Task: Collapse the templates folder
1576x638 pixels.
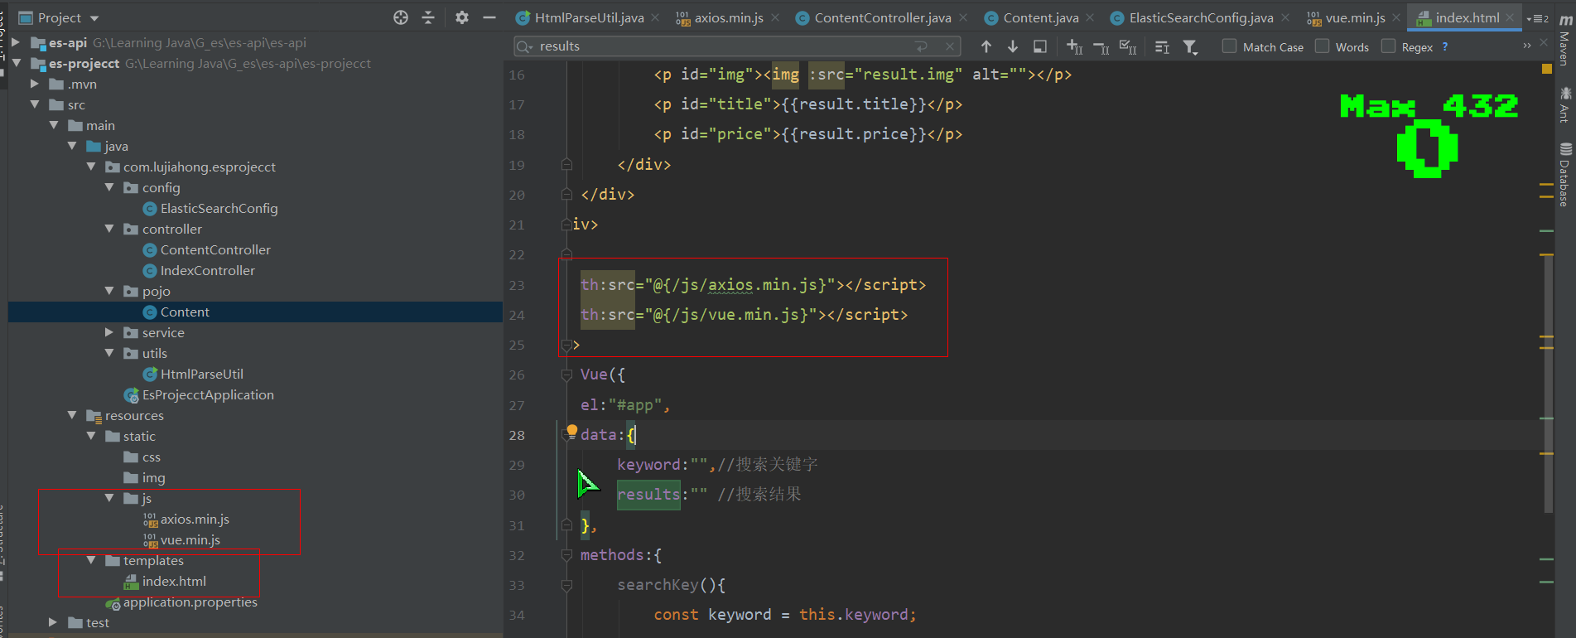Action: click(91, 561)
